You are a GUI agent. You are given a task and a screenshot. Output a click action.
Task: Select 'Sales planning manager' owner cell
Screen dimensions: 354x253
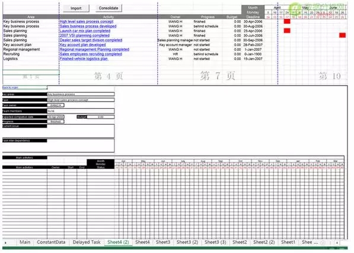(176, 40)
